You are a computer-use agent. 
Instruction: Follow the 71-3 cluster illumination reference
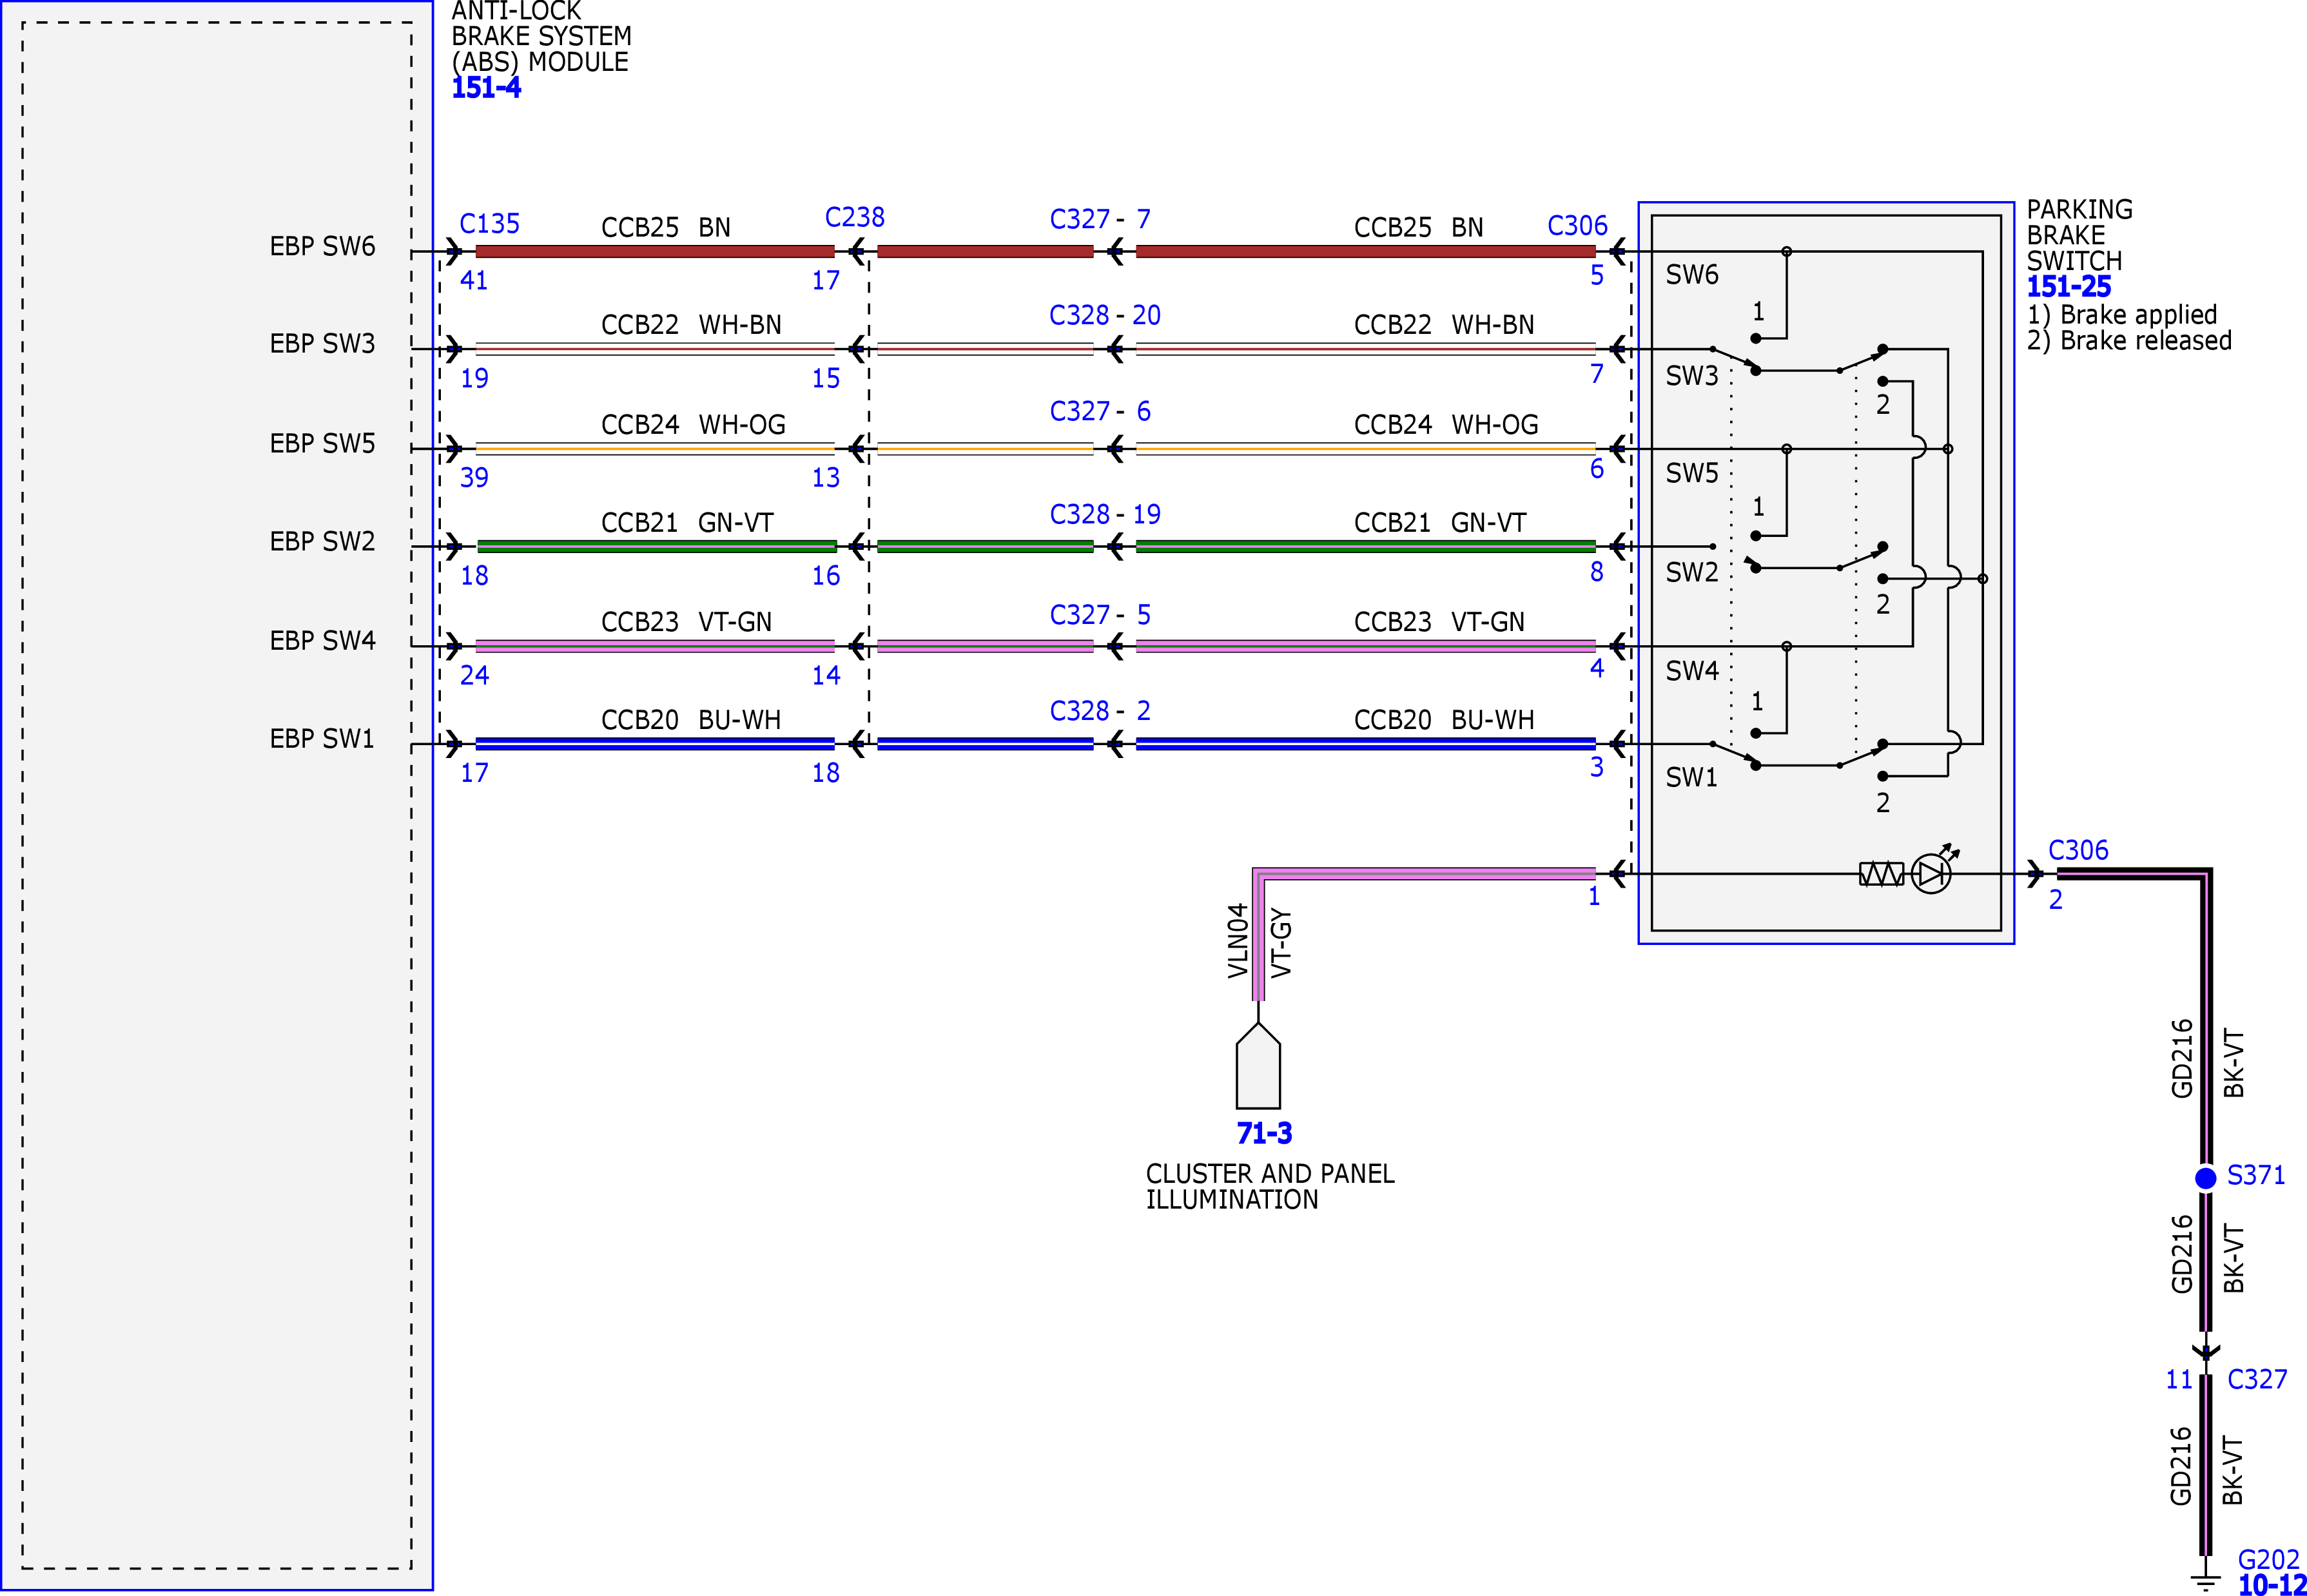tap(1264, 1133)
